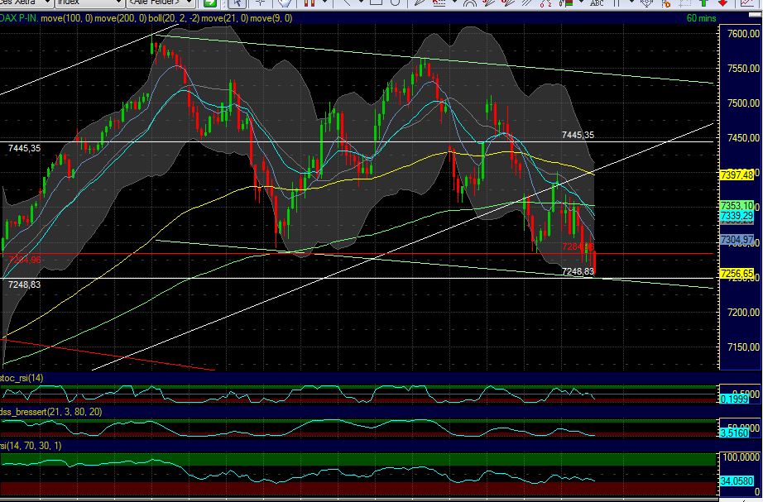Viewport: 763px width, 502px height.
Task: Click the 100,0000 rsi axis value
Action: (x=741, y=457)
